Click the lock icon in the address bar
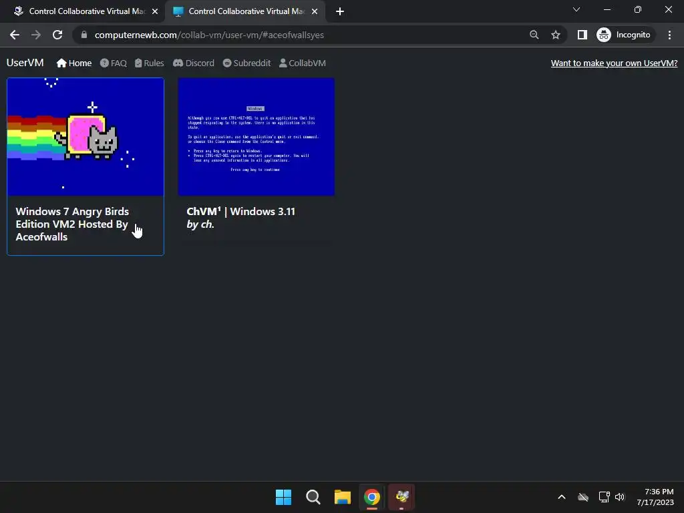Image resolution: width=684 pixels, height=513 pixels. 84,35
